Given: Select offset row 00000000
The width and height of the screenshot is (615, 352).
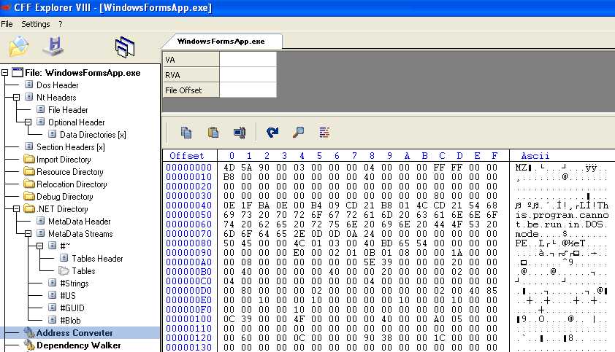Looking at the screenshot, I should (189, 168).
